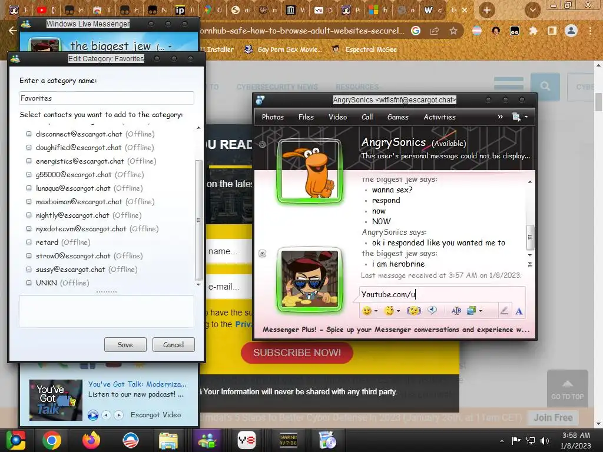This screenshot has height=452, width=603.
Task: Check maxboiman@escargot.chat contact
Action: (x=29, y=201)
